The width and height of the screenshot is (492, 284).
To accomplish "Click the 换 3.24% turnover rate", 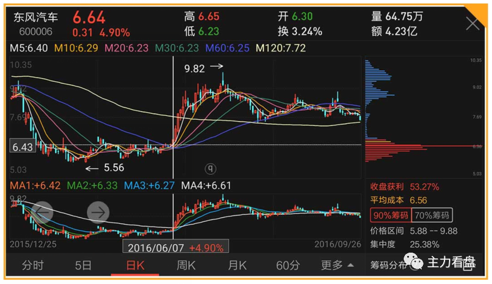I will (300, 31).
